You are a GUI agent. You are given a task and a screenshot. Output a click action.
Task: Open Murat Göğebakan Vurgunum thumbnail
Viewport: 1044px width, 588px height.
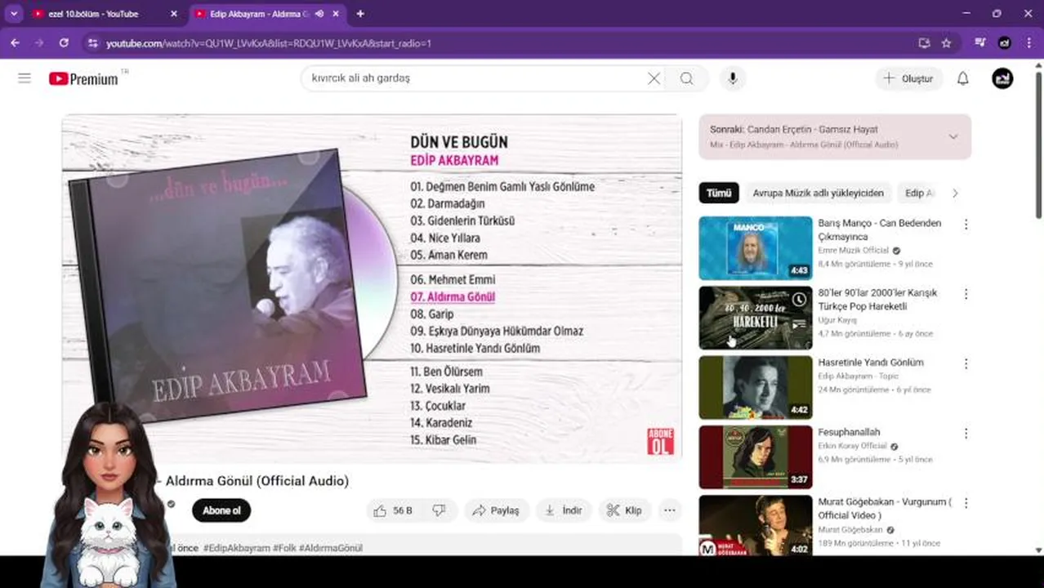[756, 526]
